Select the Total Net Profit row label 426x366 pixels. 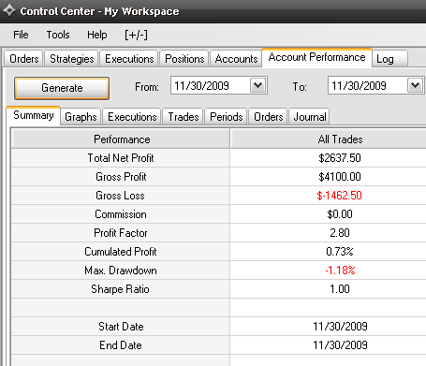[121, 158]
